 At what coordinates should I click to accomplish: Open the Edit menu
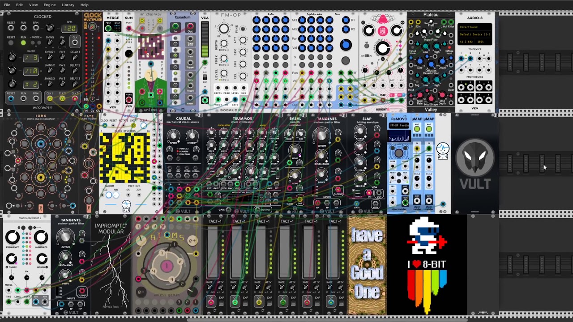click(x=19, y=5)
